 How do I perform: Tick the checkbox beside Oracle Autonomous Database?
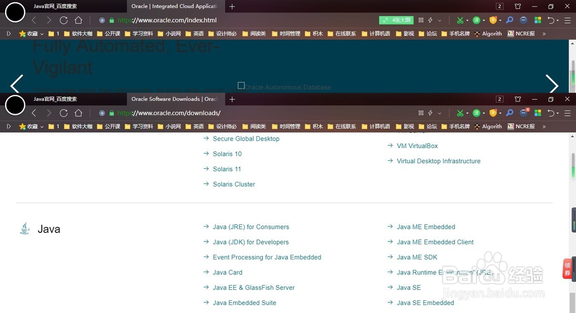[x=241, y=85]
